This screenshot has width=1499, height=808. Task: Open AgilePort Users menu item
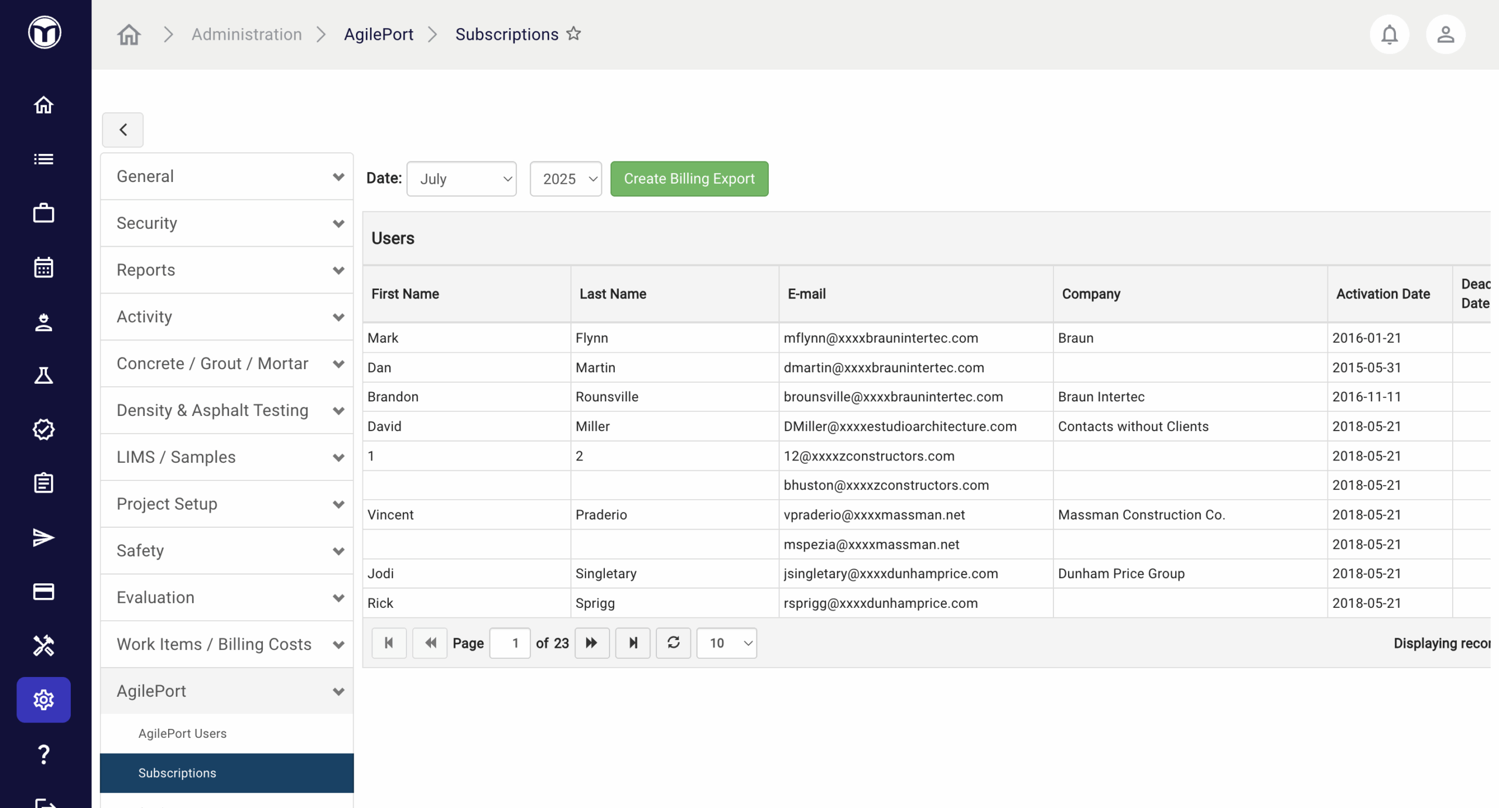point(227,734)
